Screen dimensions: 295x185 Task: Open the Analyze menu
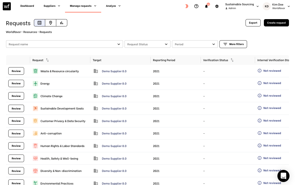pyautogui.click(x=113, y=6)
